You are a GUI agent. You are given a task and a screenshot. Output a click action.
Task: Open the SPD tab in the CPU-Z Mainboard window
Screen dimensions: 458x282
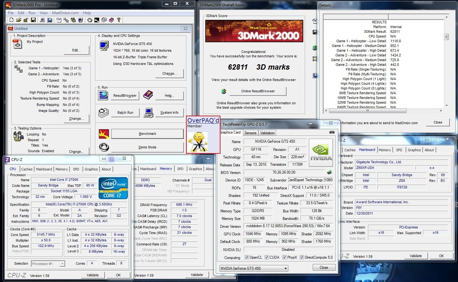pos(399,150)
